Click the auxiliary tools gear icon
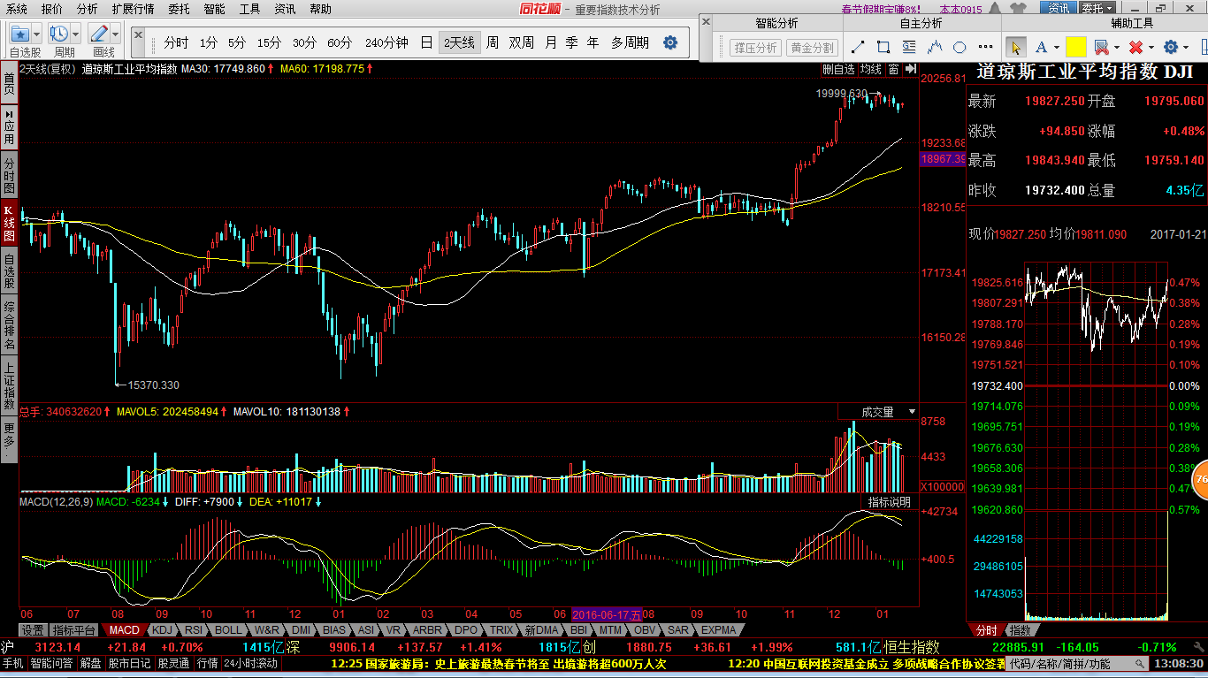Screen dimensions: 1208x678 point(1171,47)
